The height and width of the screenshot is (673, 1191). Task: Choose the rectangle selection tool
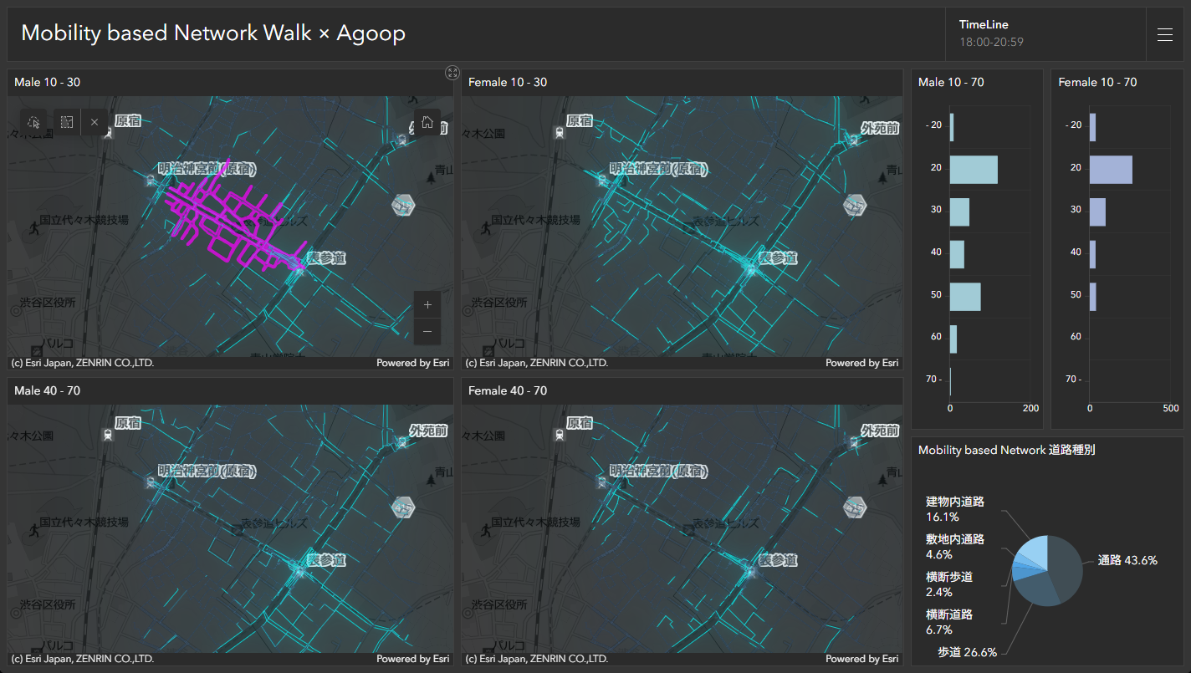point(67,122)
